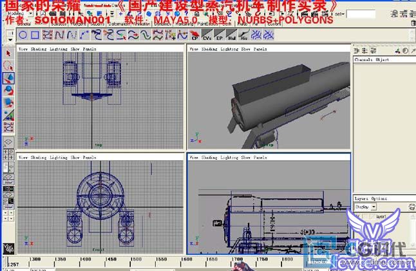Click the EP shelf button
The height and width of the screenshot is (271, 416).
point(219,35)
